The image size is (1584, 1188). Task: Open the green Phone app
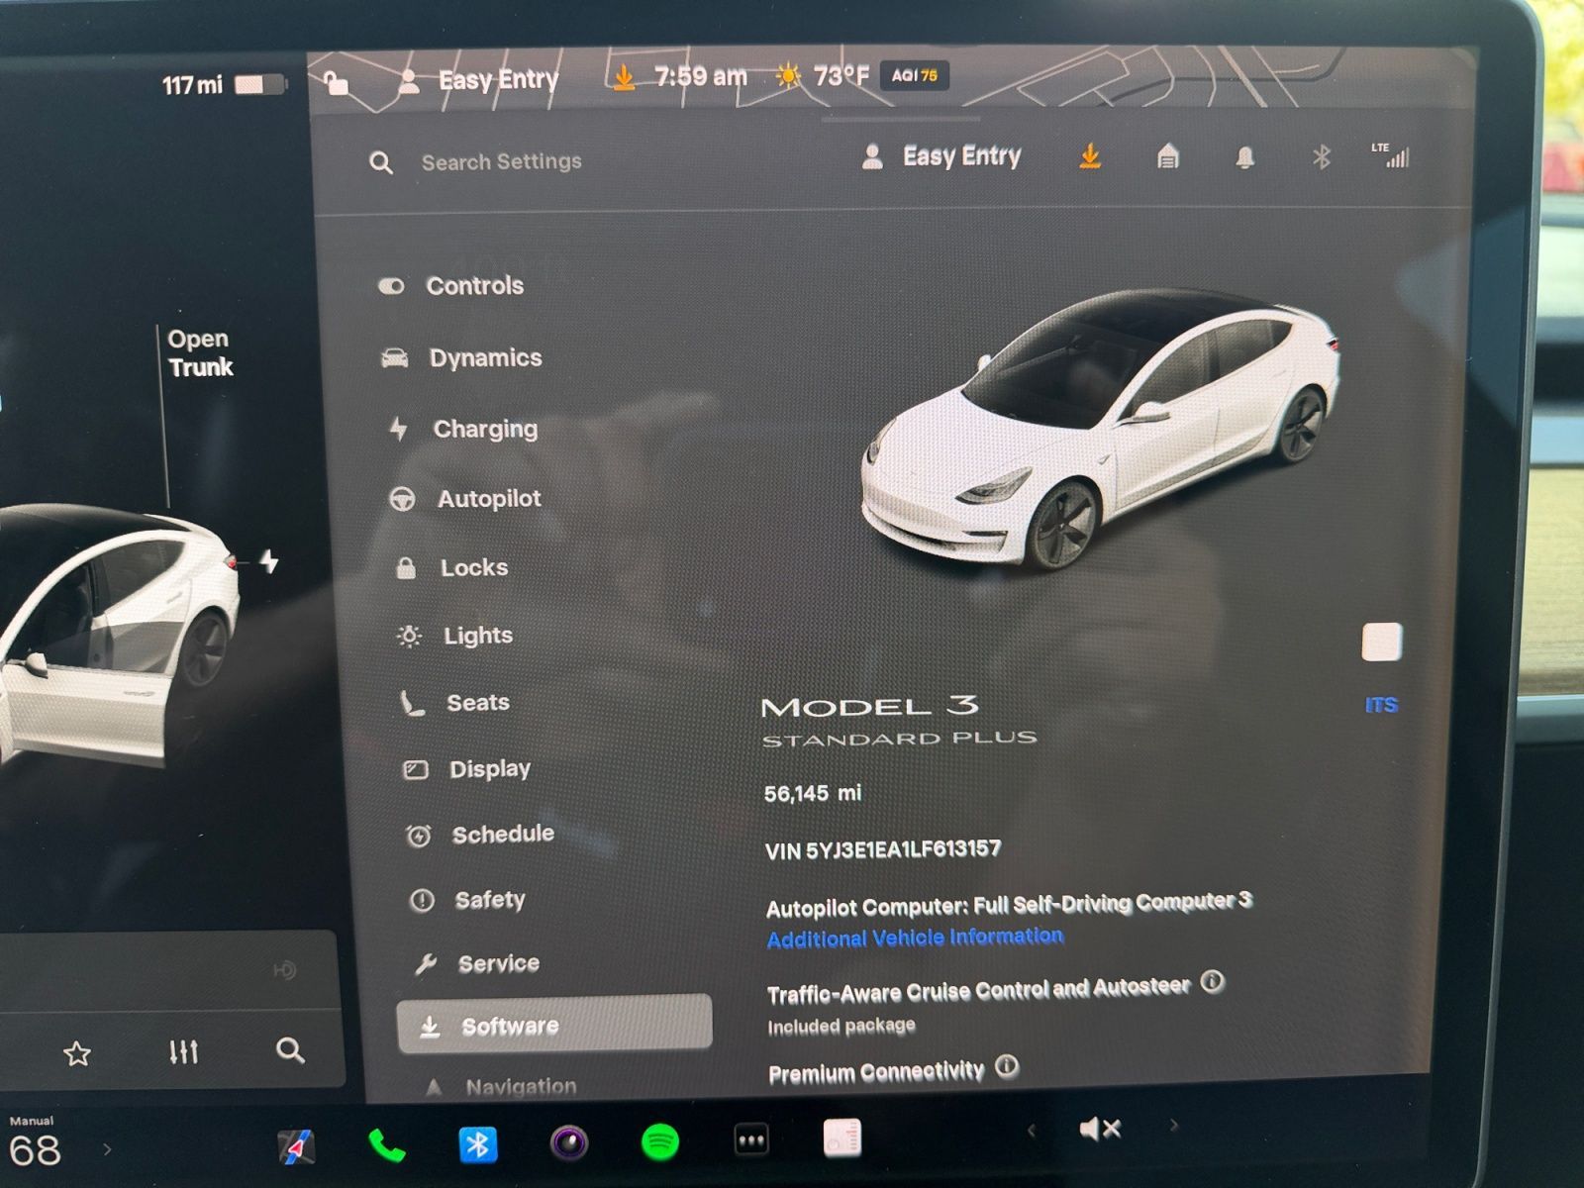[x=387, y=1145]
